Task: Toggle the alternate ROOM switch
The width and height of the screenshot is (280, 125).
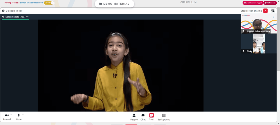Action: click(49, 3)
